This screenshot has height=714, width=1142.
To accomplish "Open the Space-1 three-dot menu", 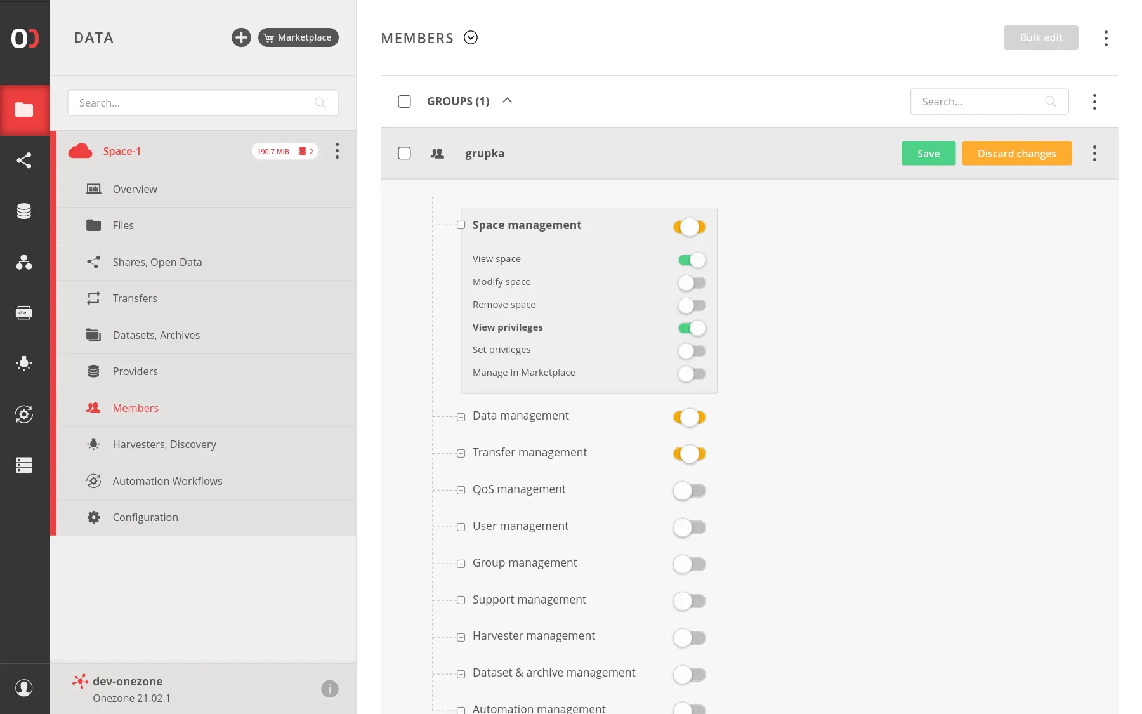I will tap(337, 151).
